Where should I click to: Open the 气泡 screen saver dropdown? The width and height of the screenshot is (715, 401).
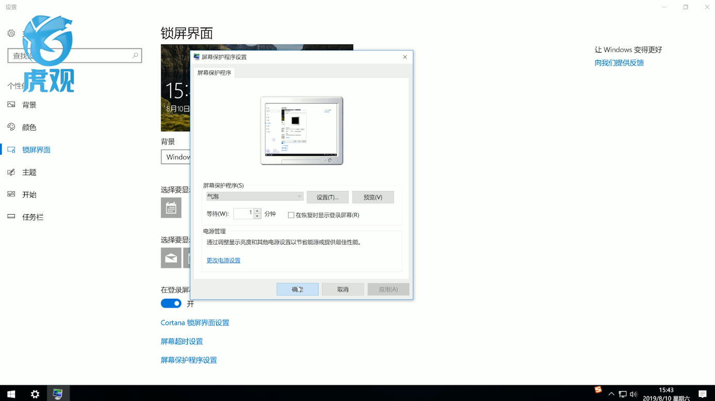click(x=255, y=197)
